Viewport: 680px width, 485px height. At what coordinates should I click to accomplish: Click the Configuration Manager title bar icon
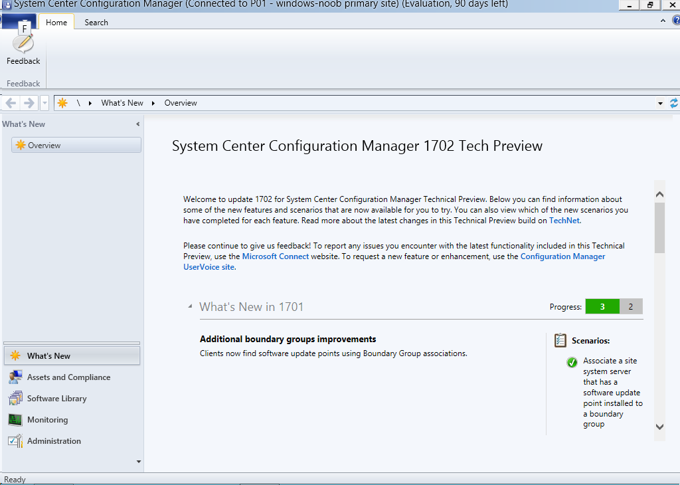[x=7, y=5]
